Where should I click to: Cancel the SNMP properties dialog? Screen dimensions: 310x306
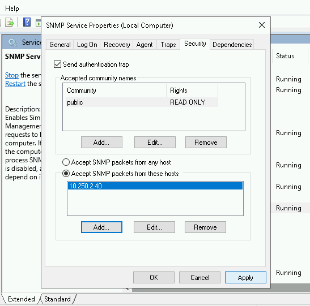[199, 277]
